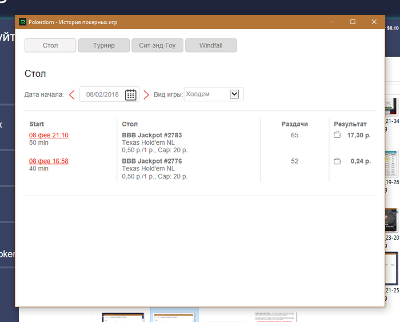The width and height of the screenshot is (400, 322).
Task: Open session link 08 фев 21:10
Action: (49, 135)
